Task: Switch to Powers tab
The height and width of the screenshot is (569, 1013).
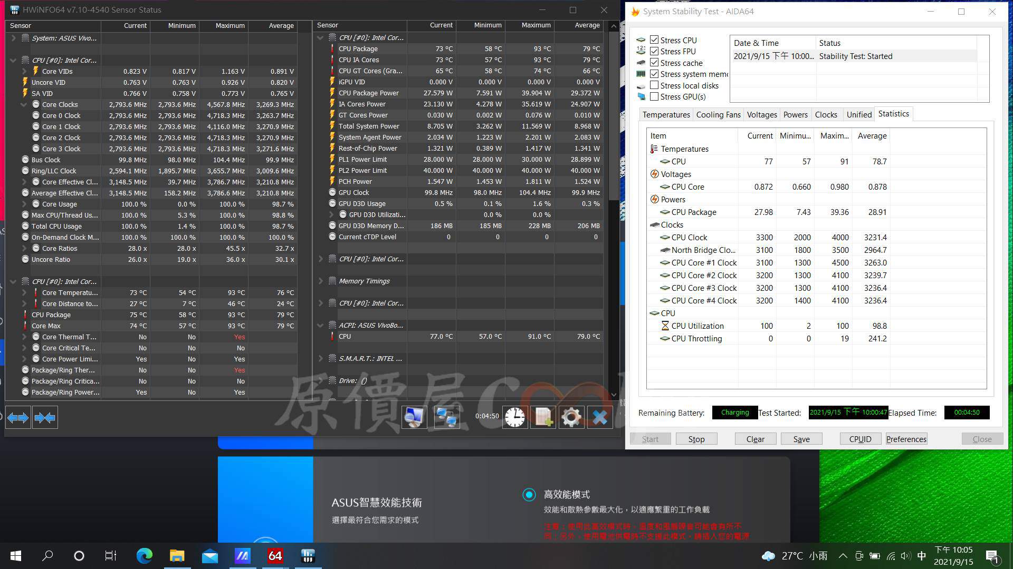Action: point(795,114)
